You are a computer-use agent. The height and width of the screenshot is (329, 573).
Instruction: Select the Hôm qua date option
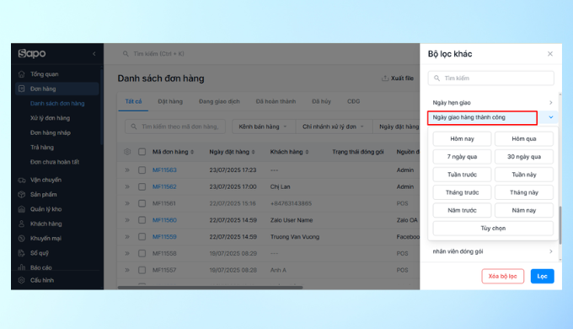pyautogui.click(x=523, y=138)
